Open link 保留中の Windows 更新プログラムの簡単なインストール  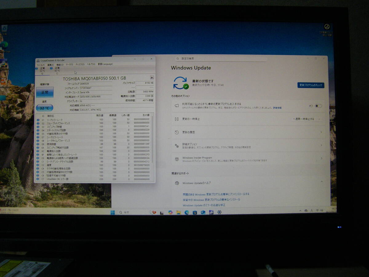pyautogui.click(x=211, y=200)
